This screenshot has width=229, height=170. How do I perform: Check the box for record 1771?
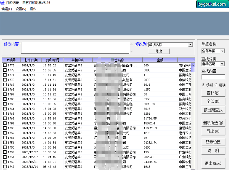[x=5, y=75]
